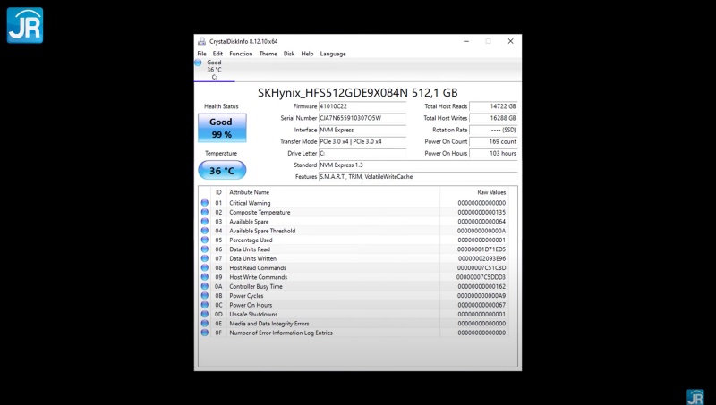Viewport: 716px width, 405px height.
Task: Open the Disk menu
Action: [x=289, y=54]
